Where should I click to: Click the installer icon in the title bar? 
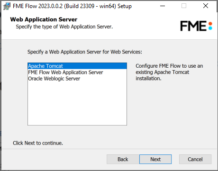(x=7, y=6)
